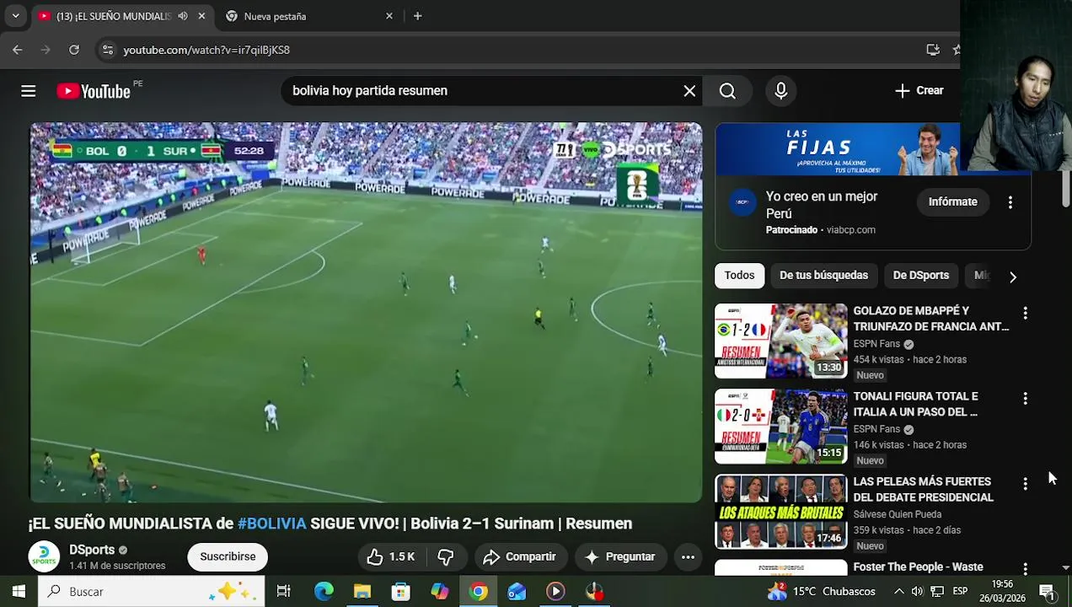Select the De DSports chip

pos(920,276)
